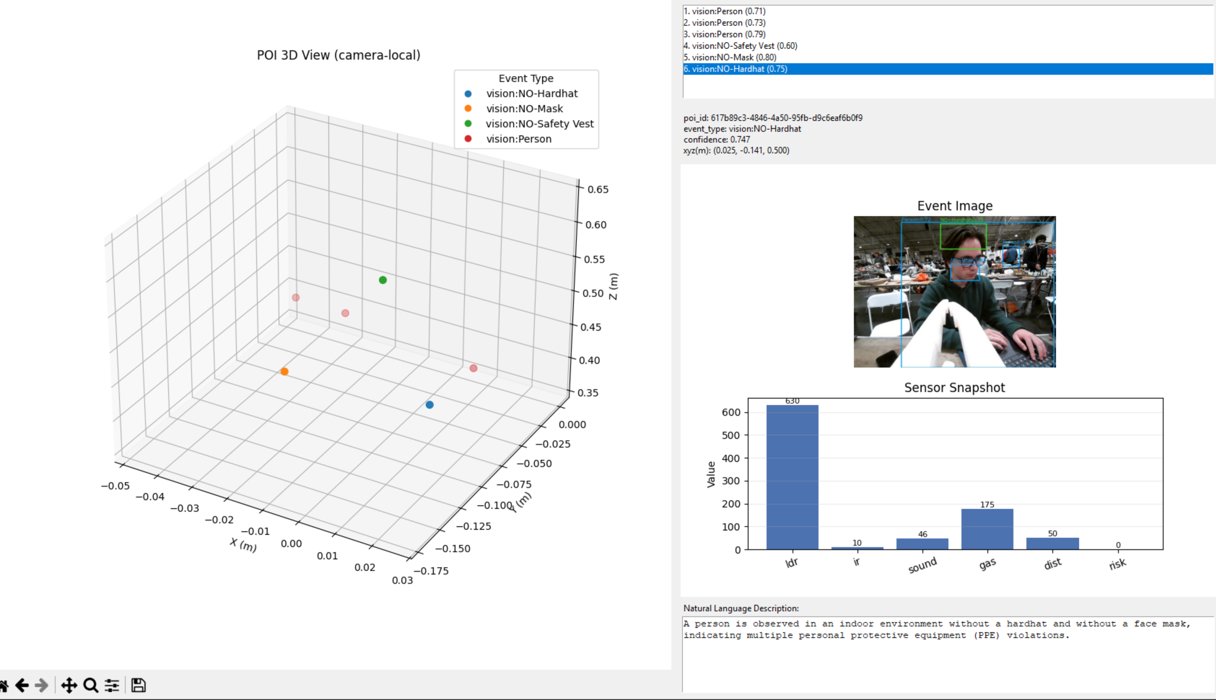Image resolution: width=1216 pixels, height=700 pixels.
Task: Click the blue NO-Hardhat point in plot
Action: 430,405
